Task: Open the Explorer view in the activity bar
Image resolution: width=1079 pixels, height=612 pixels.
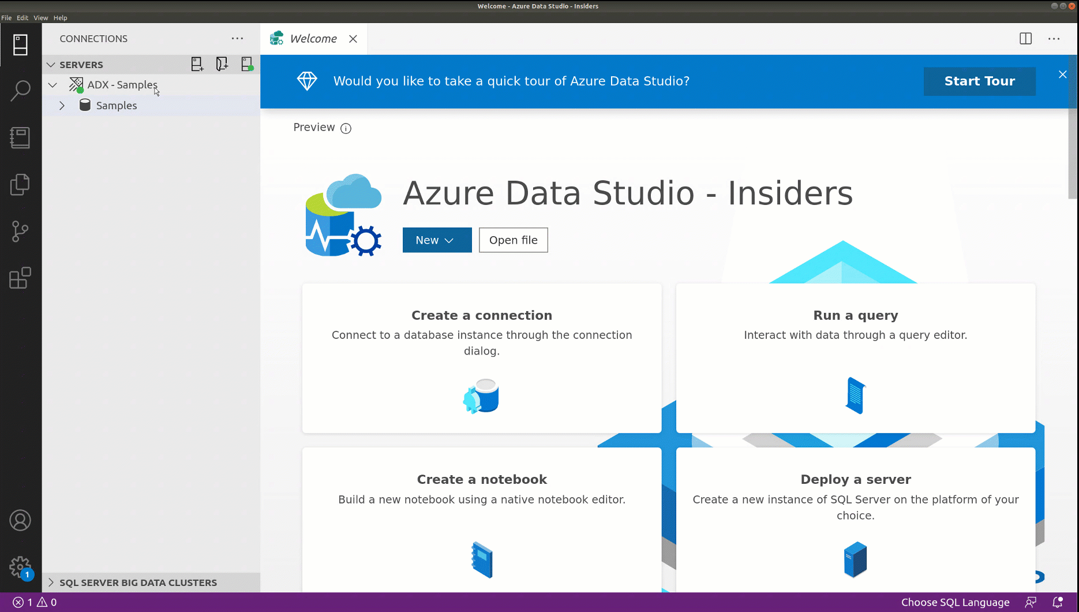Action: (x=21, y=184)
